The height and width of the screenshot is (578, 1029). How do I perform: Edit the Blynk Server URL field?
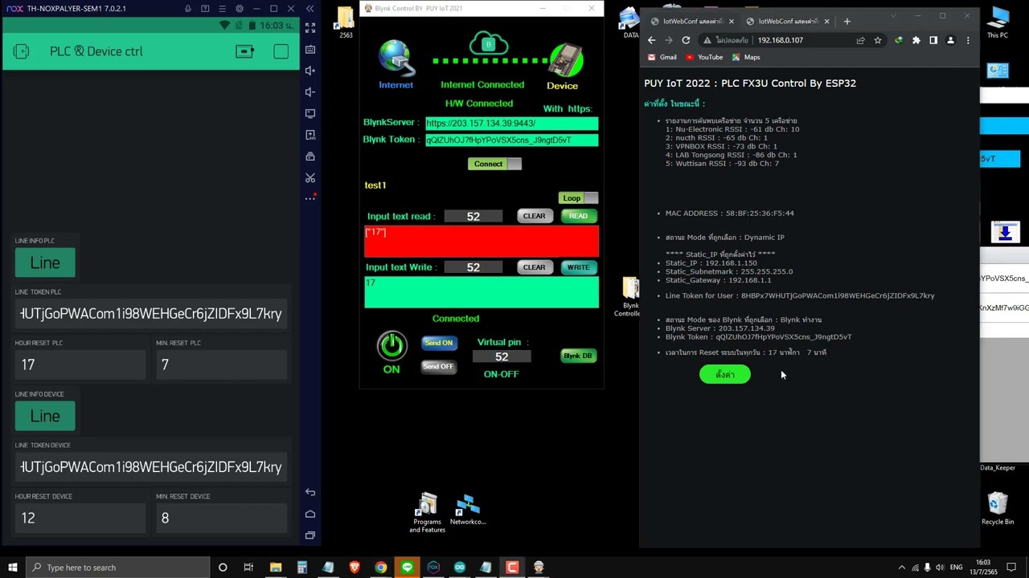coord(511,123)
